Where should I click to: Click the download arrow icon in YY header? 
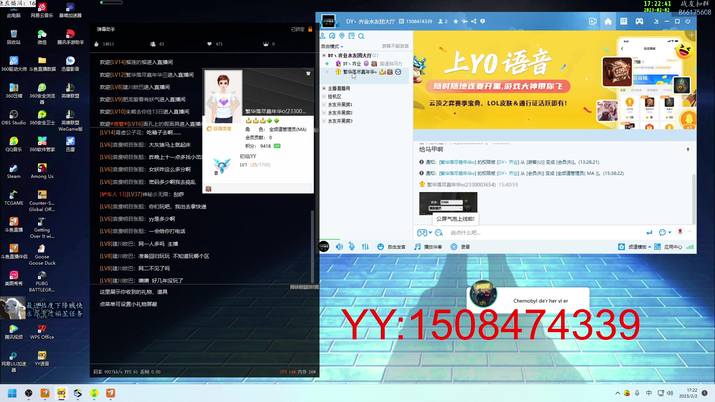coord(657,21)
